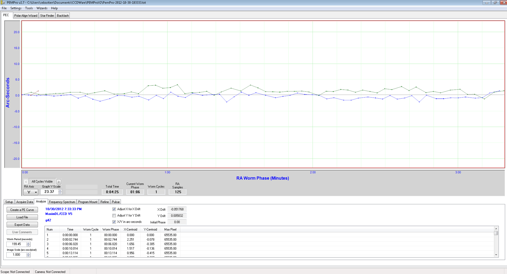Decrease the Image Scale with the down arrow
The width and height of the screenshot is (507, 274).
29,256
